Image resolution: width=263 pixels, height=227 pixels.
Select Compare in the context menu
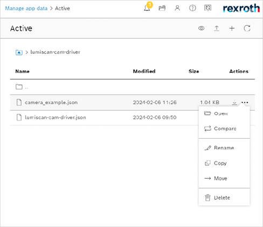[224, 129]
